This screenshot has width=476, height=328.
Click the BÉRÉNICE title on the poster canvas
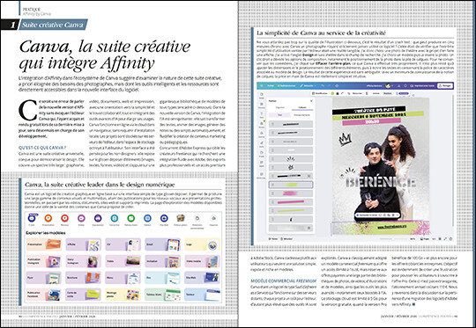click(x=381, y=182)
